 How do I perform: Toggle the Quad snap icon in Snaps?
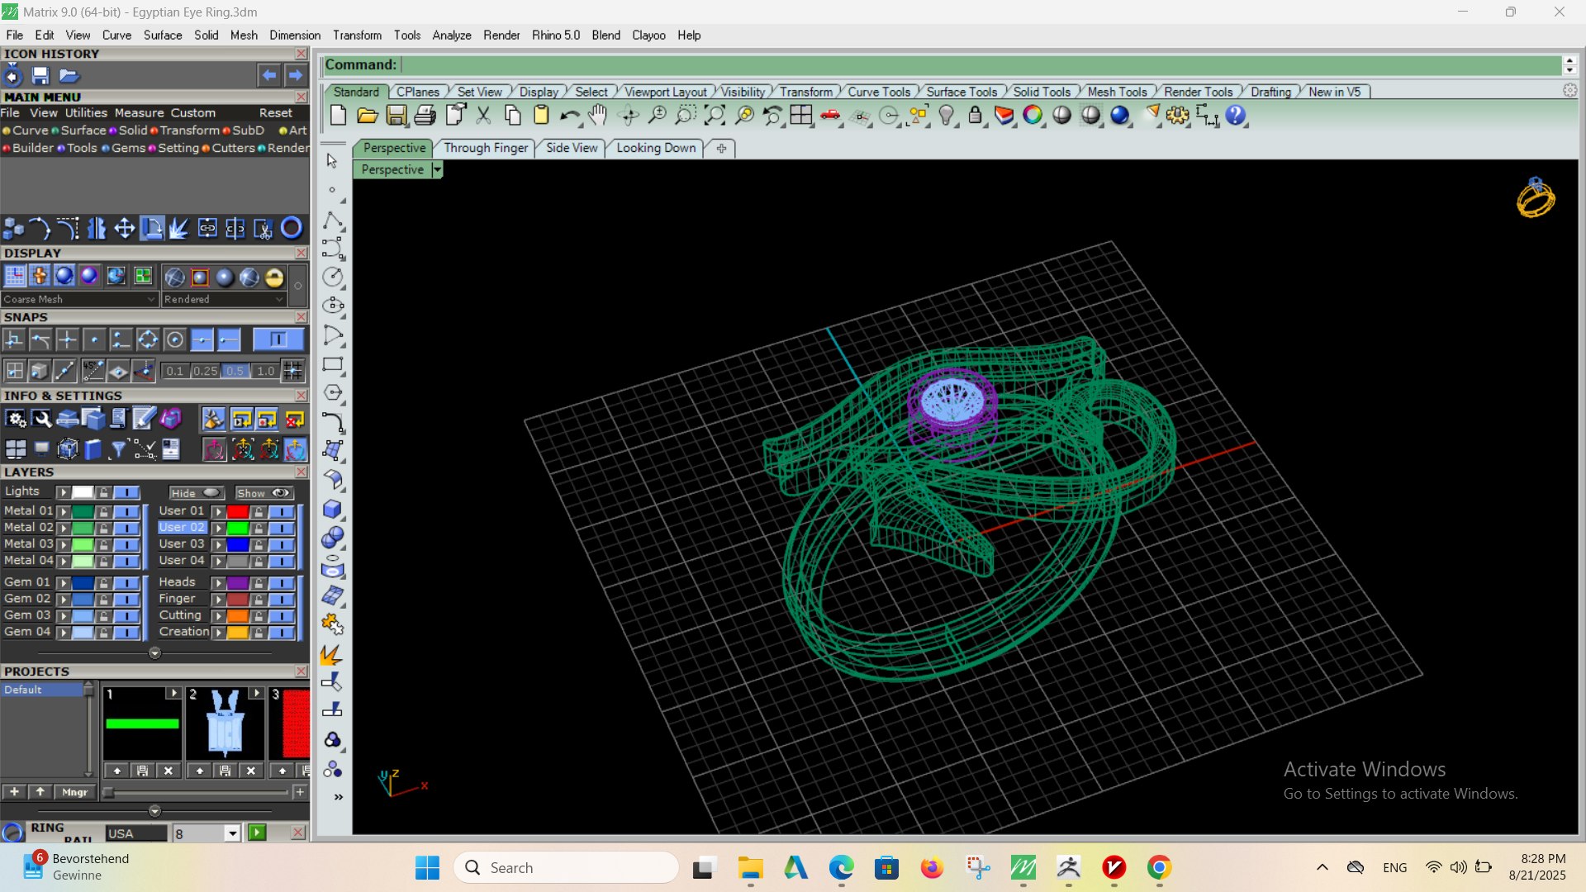click(x=148, y=339)
